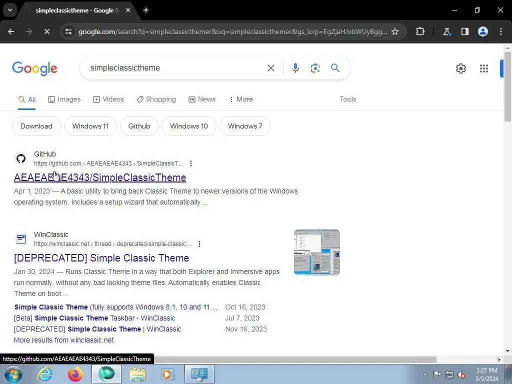Image resolution: width=512 pixels, height=384 pixels.
Task: Click the scroll right arrow of horizontal scrollbar
Action: [499, 359]
